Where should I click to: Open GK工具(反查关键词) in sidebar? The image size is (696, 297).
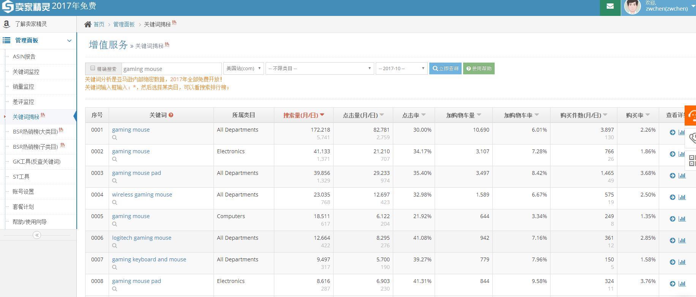(x=36, y=162)
